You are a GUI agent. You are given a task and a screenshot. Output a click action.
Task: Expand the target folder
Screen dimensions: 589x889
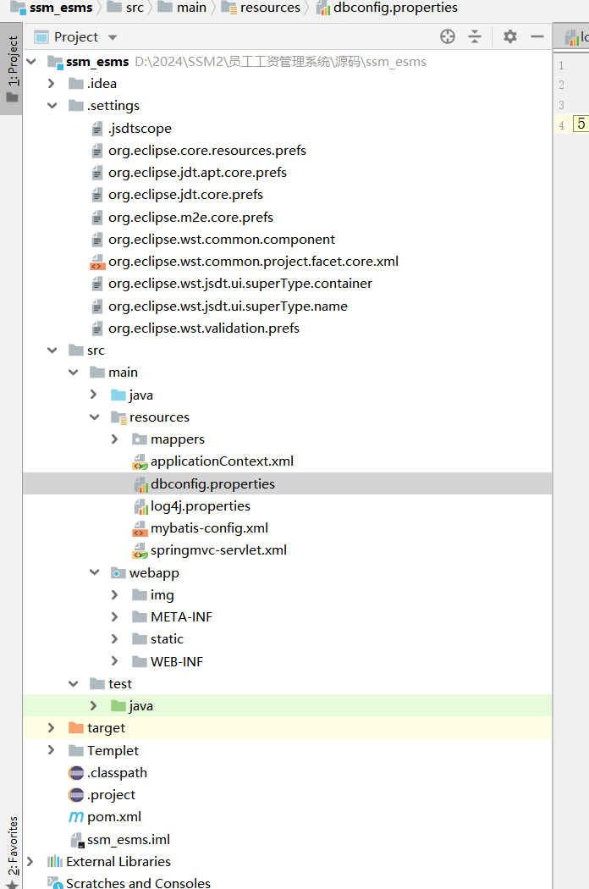(x=52, y=728)
